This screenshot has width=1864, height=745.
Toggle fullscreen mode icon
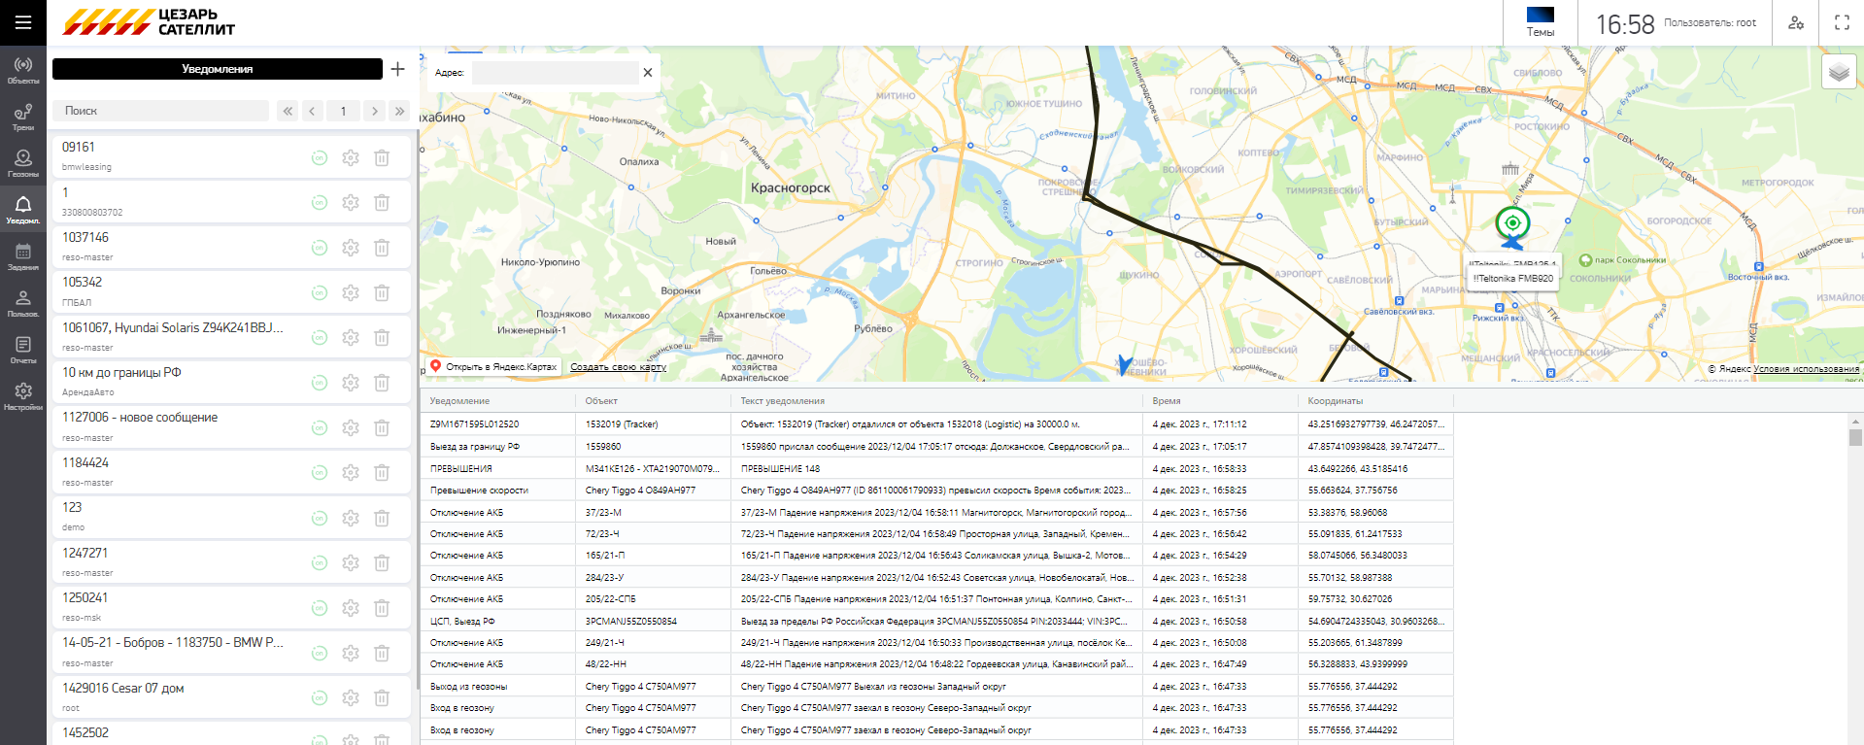pyautogui.click(x=1842, y=22)
